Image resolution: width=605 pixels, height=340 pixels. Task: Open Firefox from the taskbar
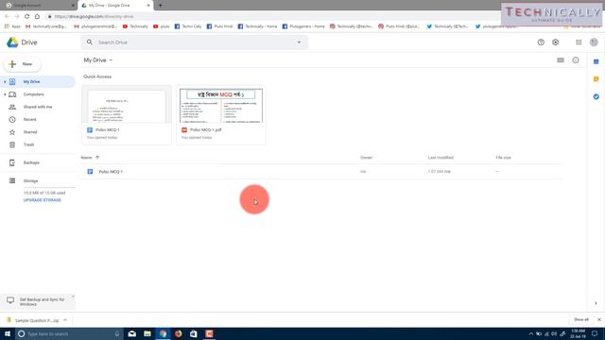(179, 333)
